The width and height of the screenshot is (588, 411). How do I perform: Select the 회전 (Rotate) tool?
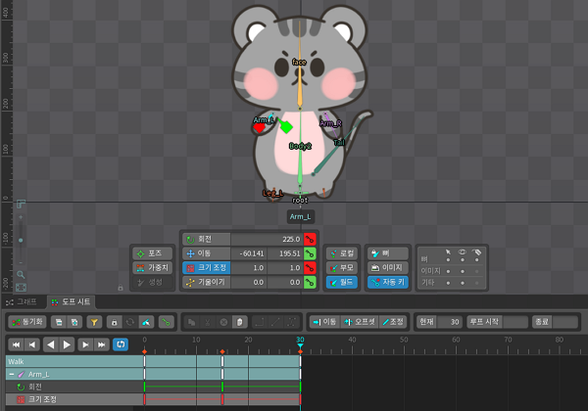coord(206,239)
